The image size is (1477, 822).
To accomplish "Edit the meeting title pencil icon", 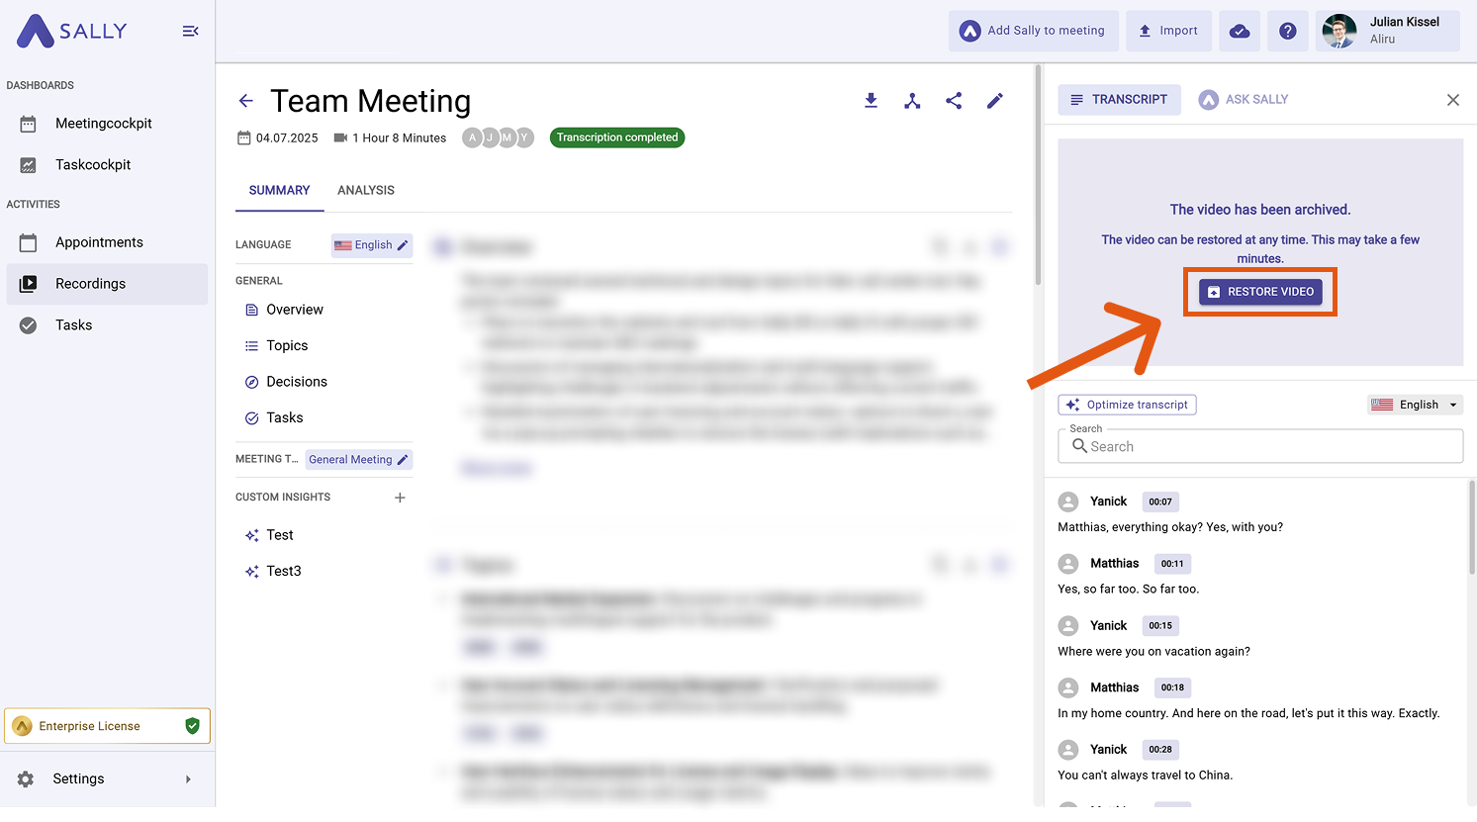I will [995, 101].
